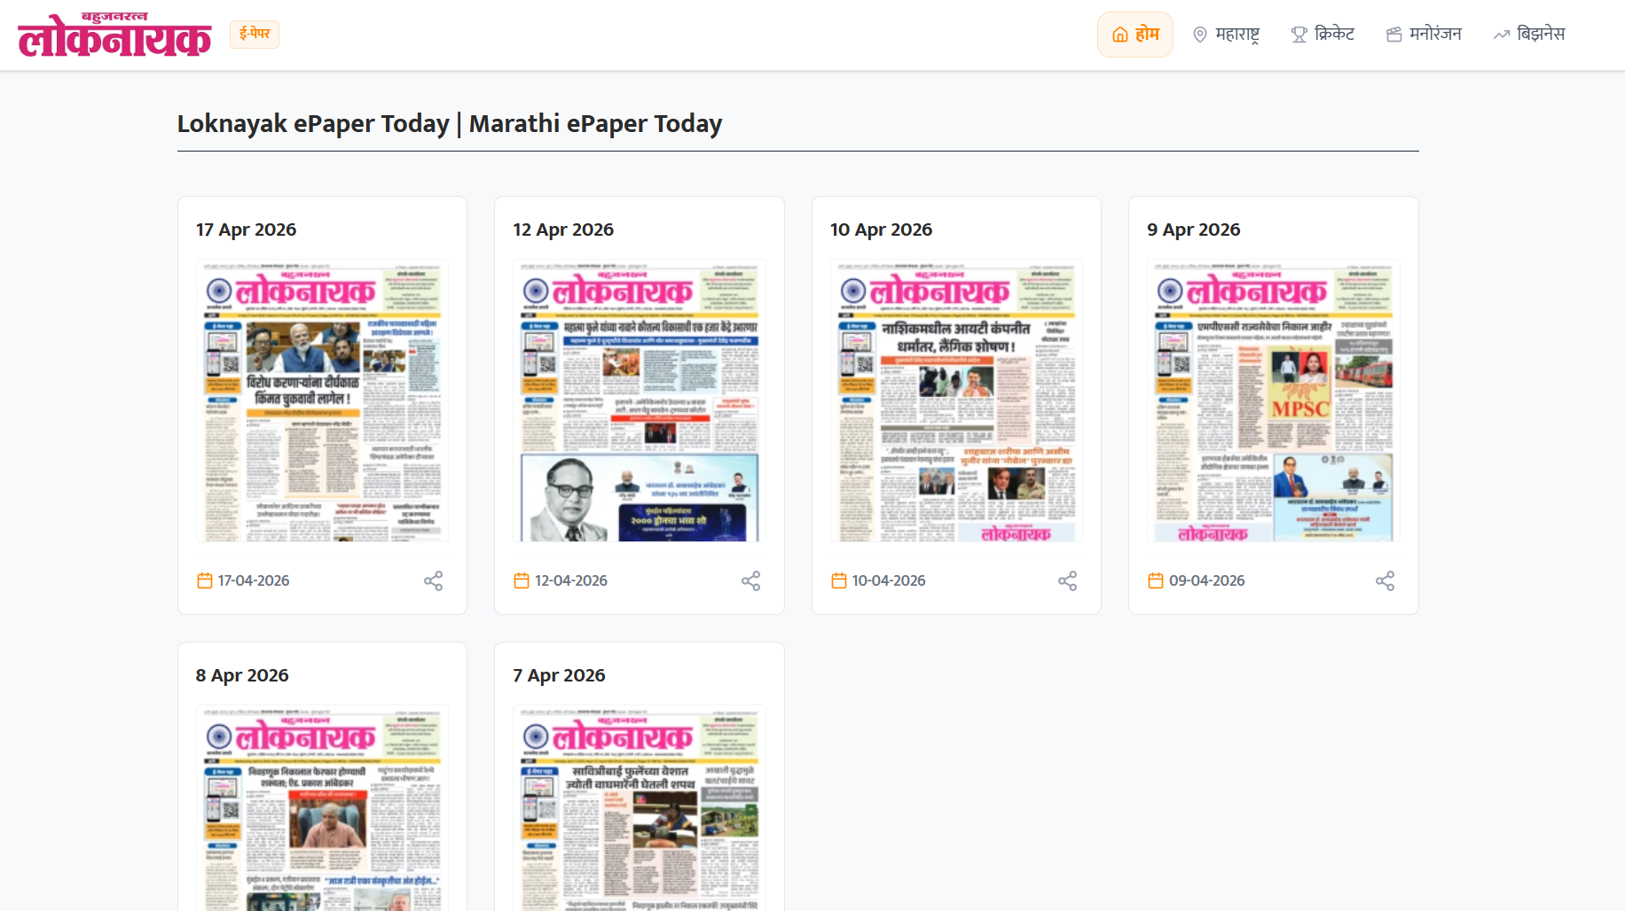Go to होम menu item
The height and width of the screenshot is (911, 1625).
(1135, 35)
